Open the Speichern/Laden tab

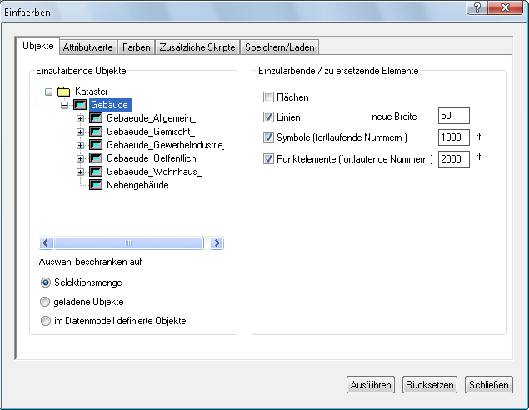point(280,47)
